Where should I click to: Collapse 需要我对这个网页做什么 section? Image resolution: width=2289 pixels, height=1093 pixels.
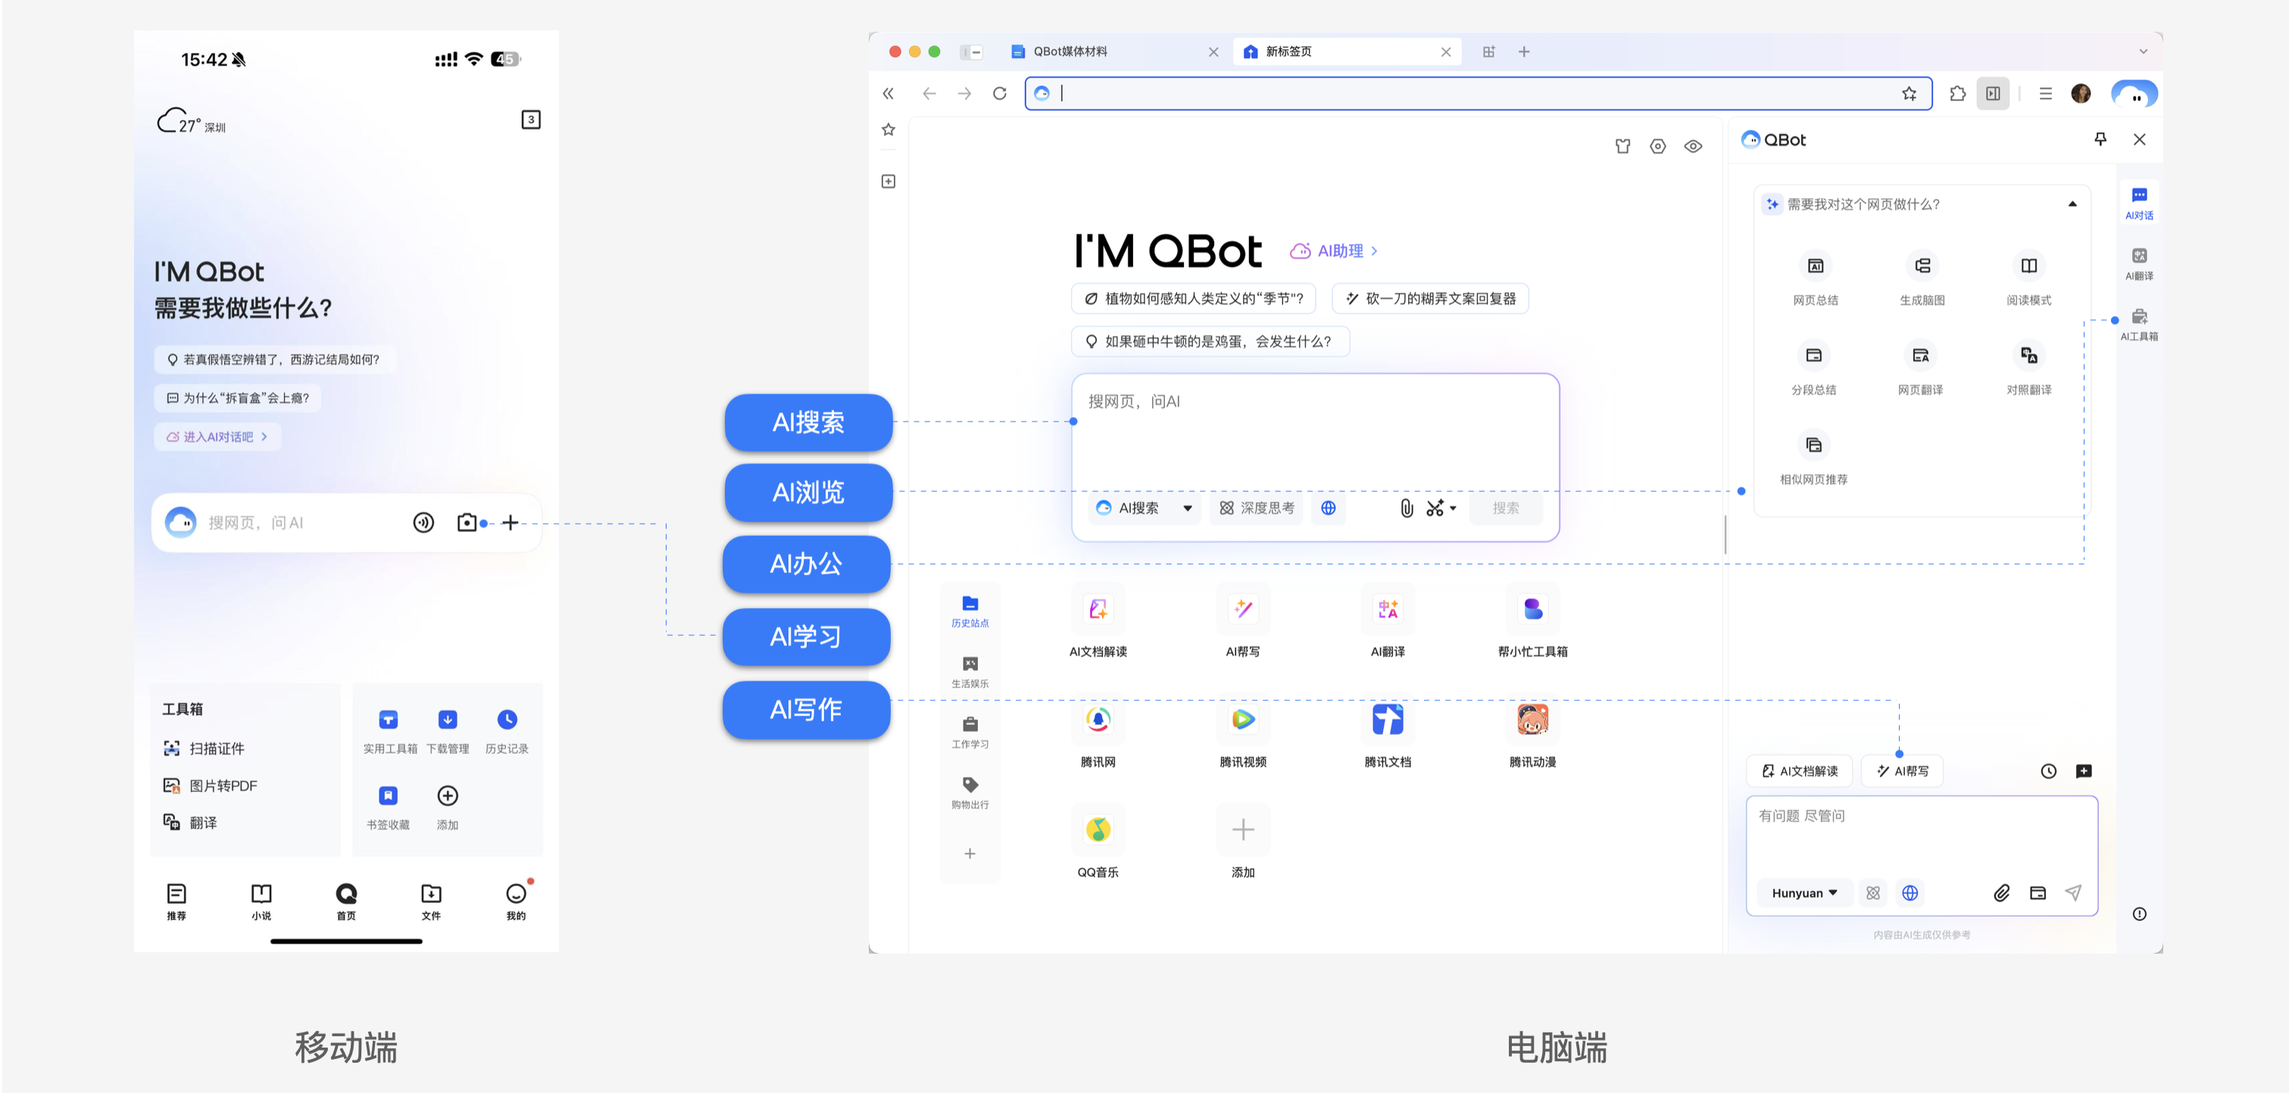tap(2072, 204)
